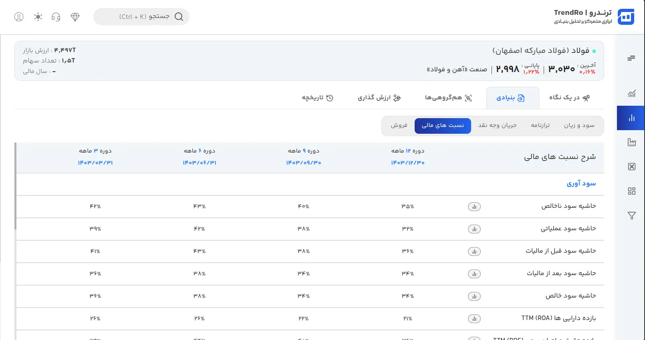Screen dimensions: 645x340
Task: Show chart for بازده دارایی ها (ROA)
Action: click(474, 319)
